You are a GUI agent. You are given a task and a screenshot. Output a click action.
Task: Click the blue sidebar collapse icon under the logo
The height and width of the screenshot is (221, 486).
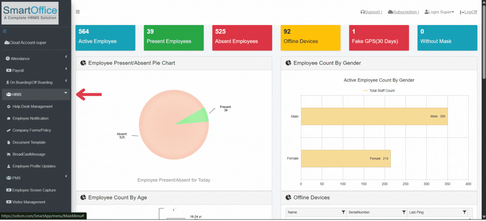click(5, 31)
